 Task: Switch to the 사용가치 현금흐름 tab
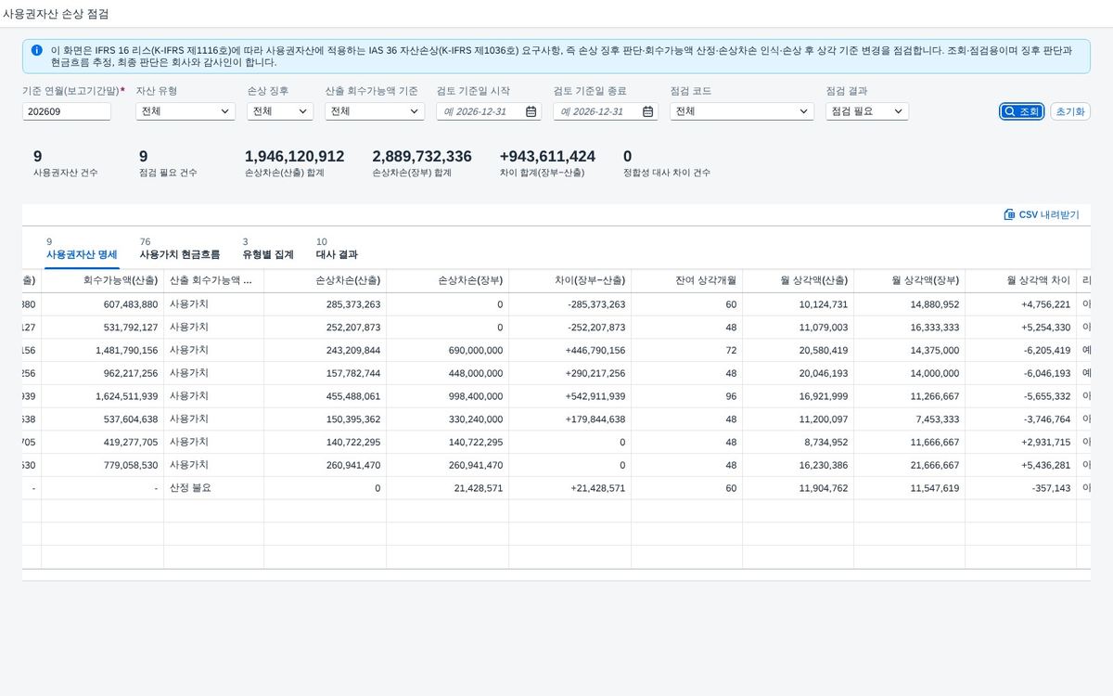[180, 254]
